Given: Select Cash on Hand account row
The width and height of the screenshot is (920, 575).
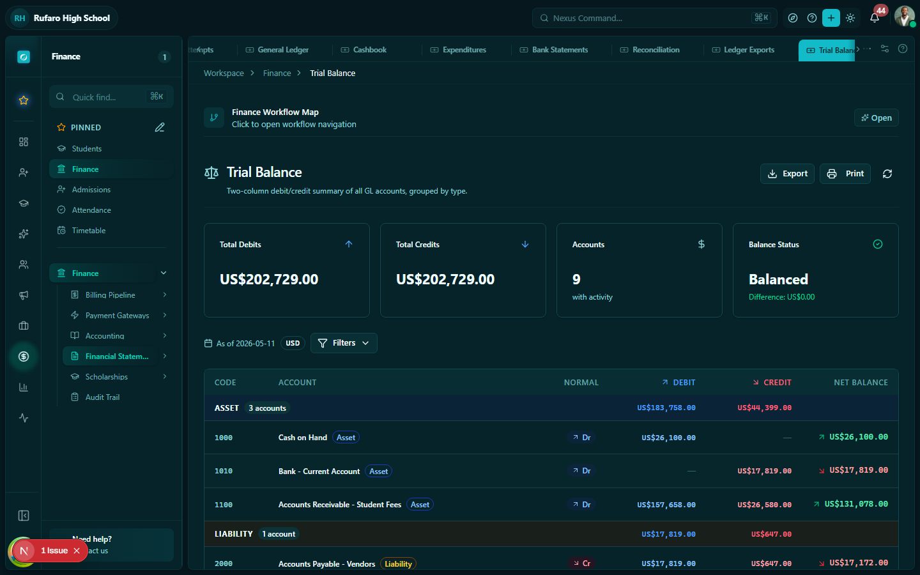Looking at the screenshot, I should tap(551, 438).
